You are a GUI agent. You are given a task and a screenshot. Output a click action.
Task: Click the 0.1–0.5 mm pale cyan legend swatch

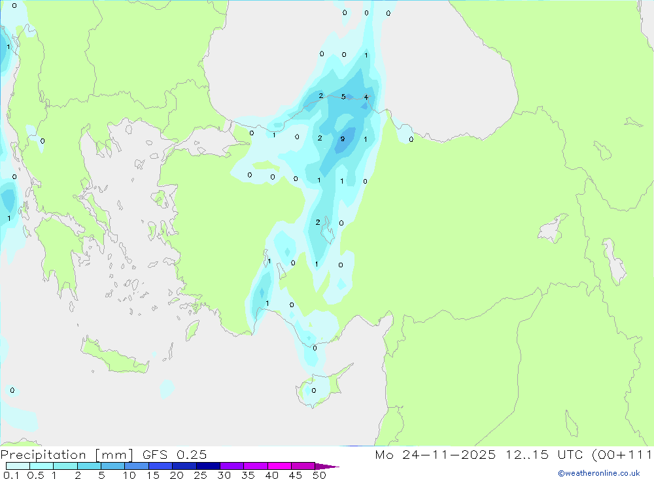click(x=18, y=466)
